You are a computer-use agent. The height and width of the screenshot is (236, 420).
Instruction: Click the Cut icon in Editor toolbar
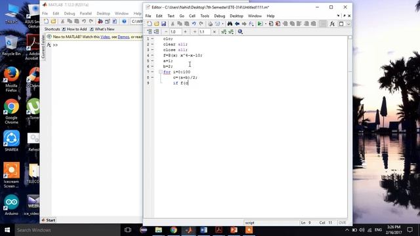point(173,24)
